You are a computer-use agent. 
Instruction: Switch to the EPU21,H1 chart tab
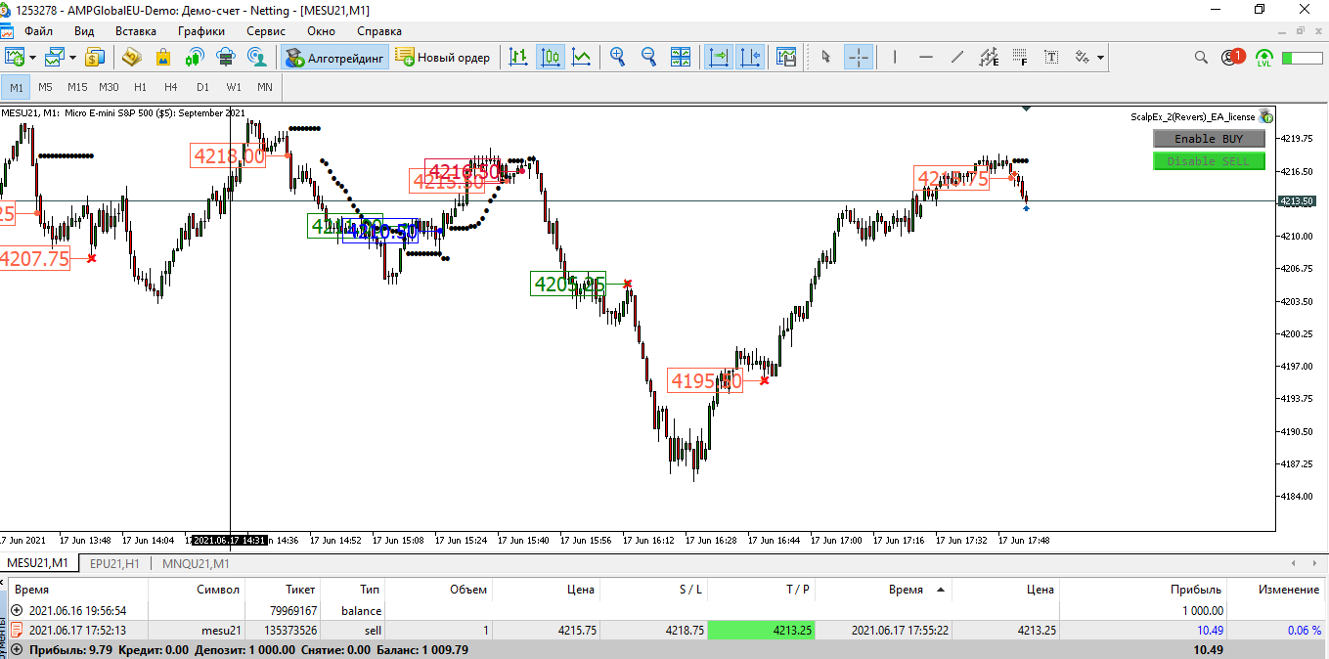coord(114,563)
